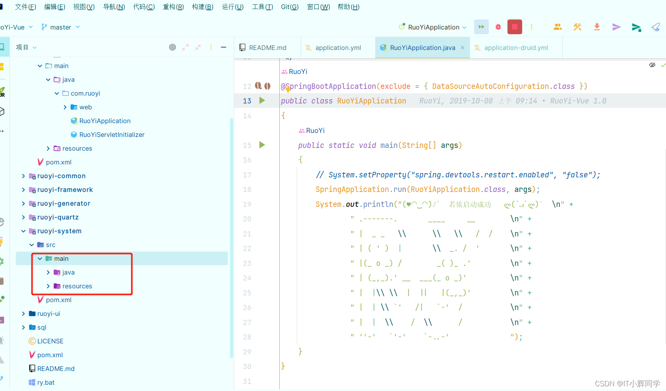Click the green send with lock icon
666x391 pixels.
636,27
